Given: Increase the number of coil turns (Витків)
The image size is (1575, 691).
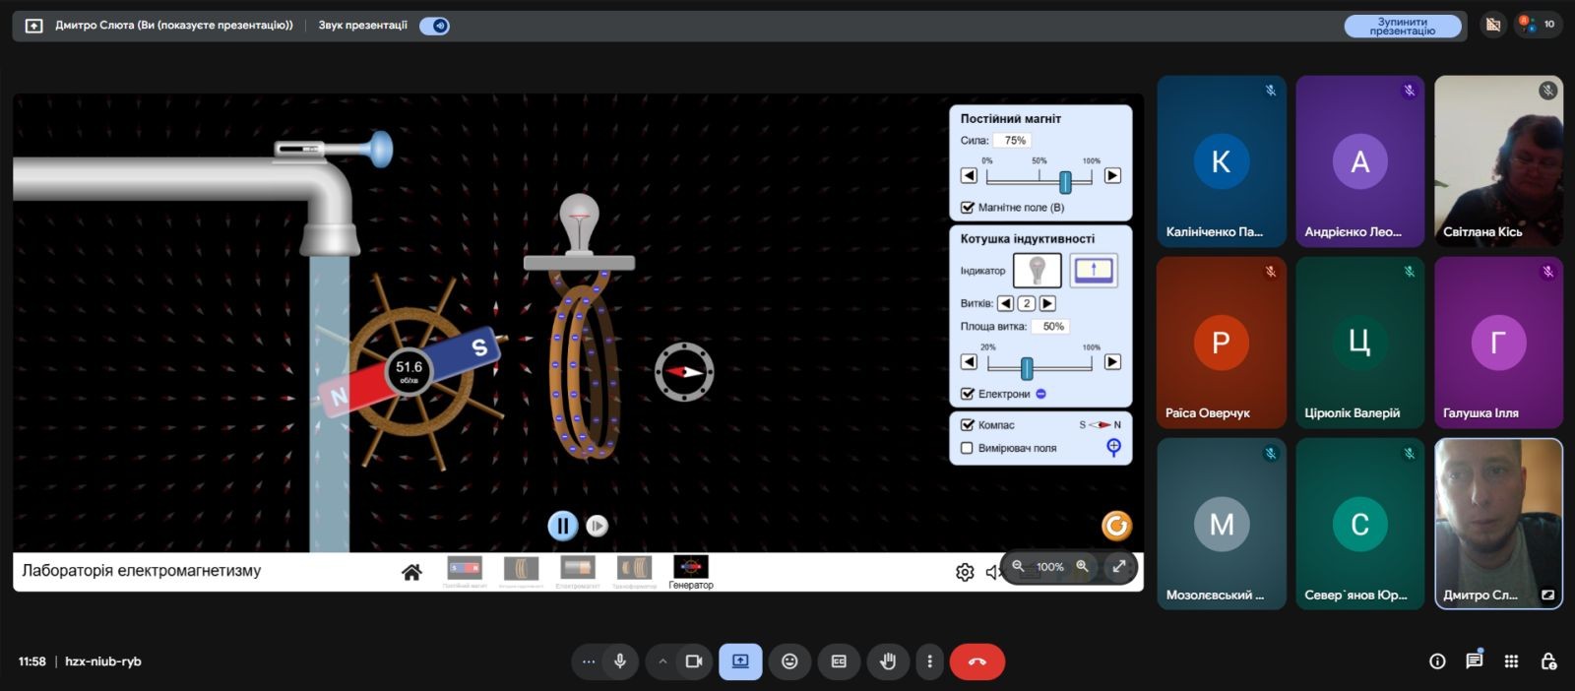Looking at the screenshot, I should 1047,303.
